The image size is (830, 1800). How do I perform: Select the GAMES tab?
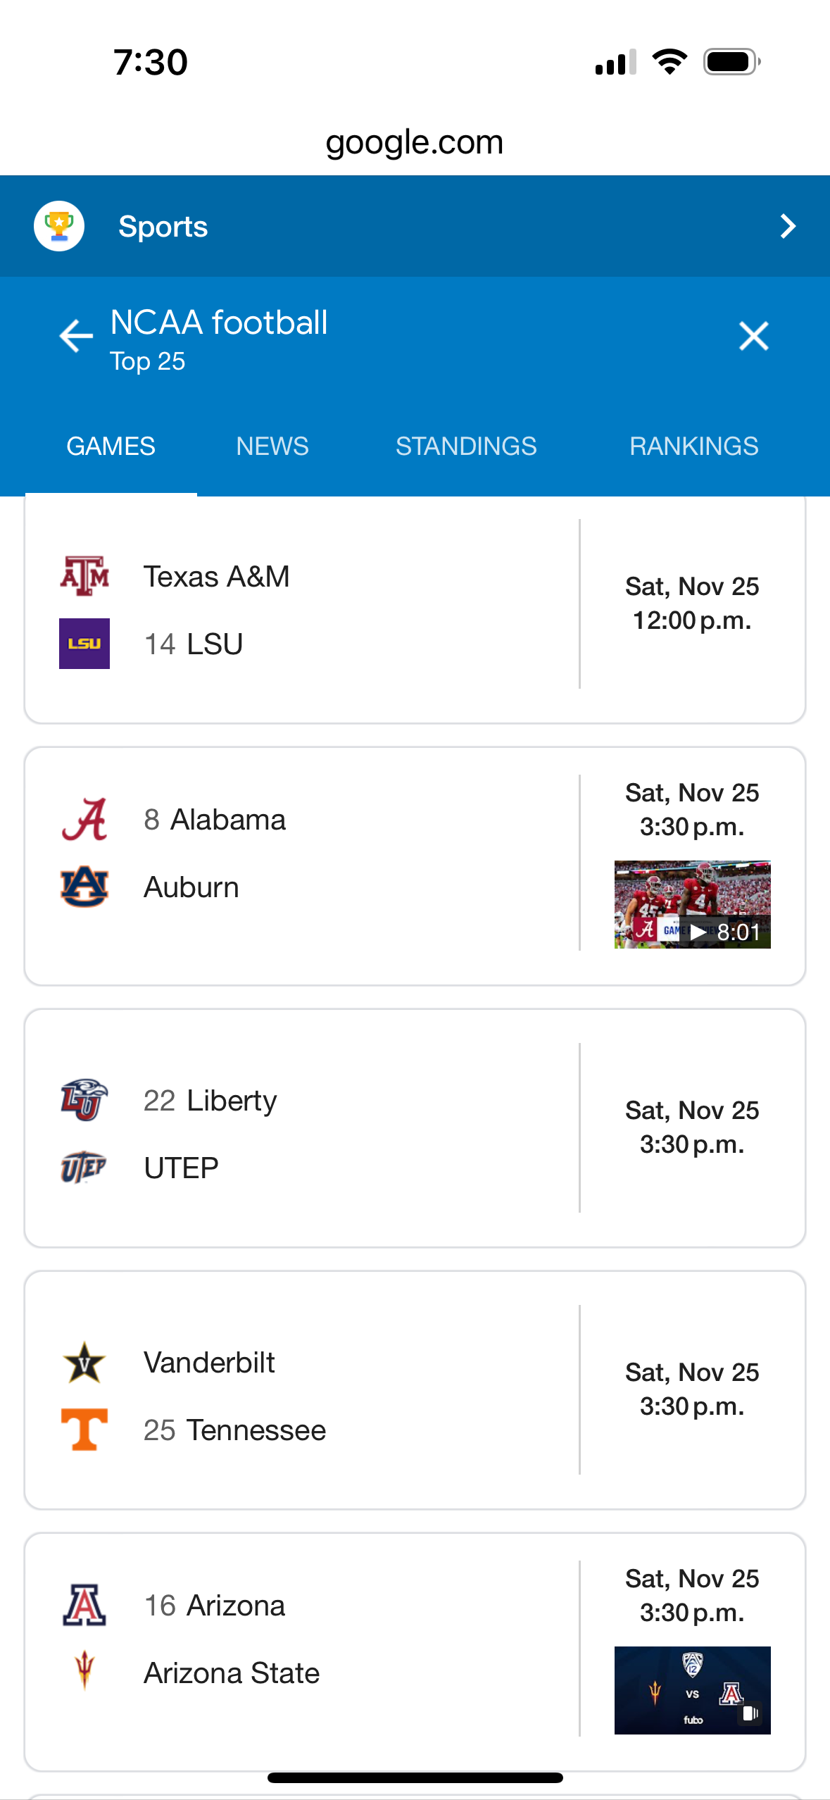coord(111,446)
